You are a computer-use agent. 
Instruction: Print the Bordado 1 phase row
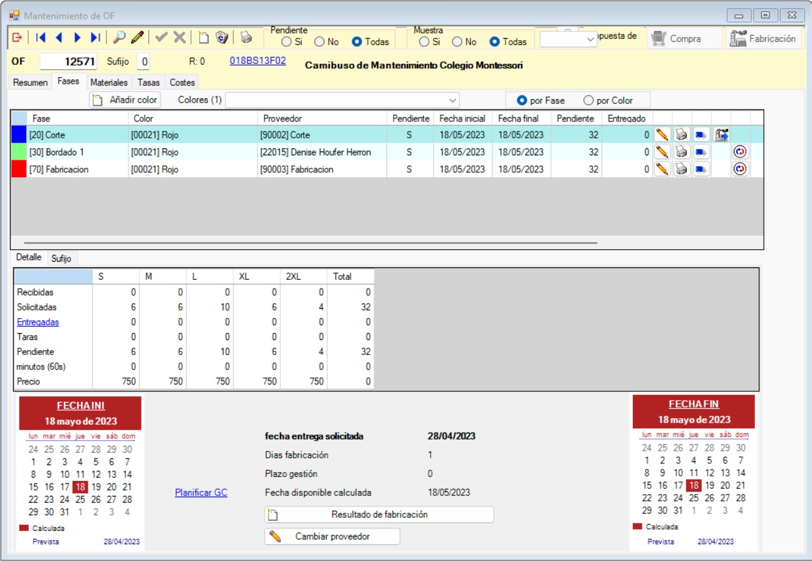tap(681, 152)
